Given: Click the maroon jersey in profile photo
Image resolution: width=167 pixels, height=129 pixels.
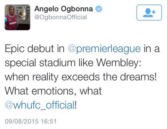Looking at the screenshot, I should pyautogui.click(x=11, y=22).
